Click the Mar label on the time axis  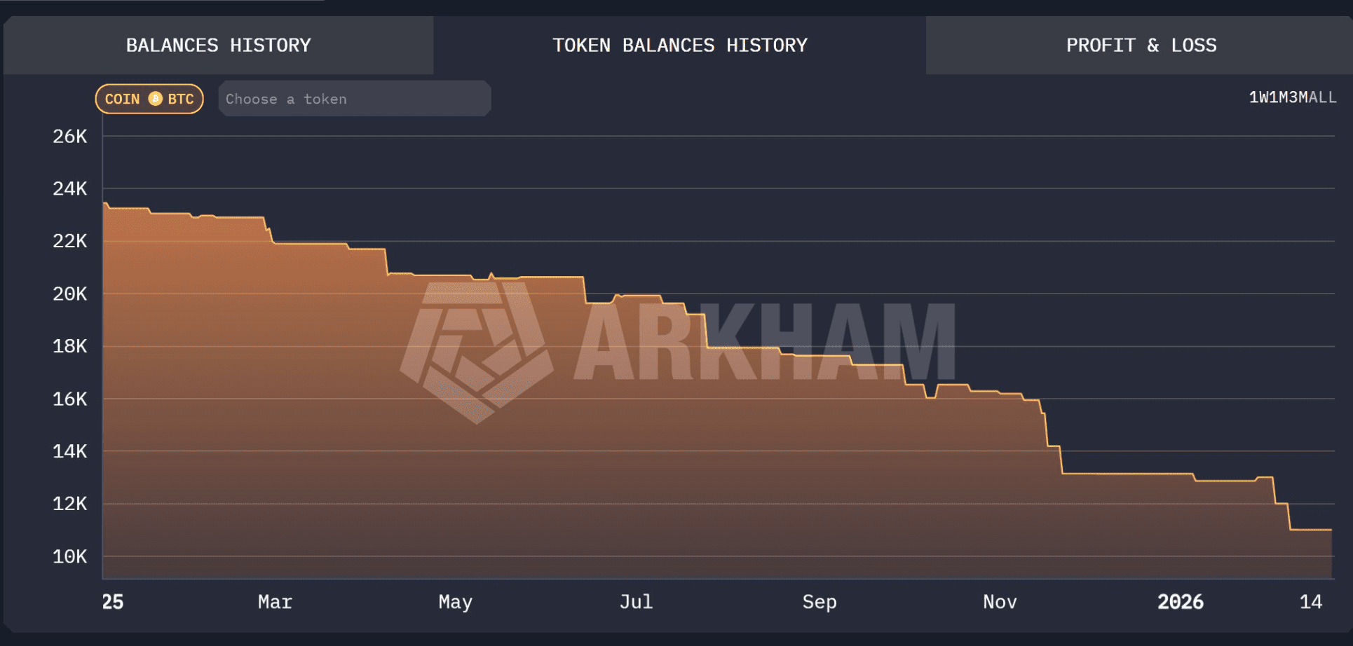[x=275, y=602]
